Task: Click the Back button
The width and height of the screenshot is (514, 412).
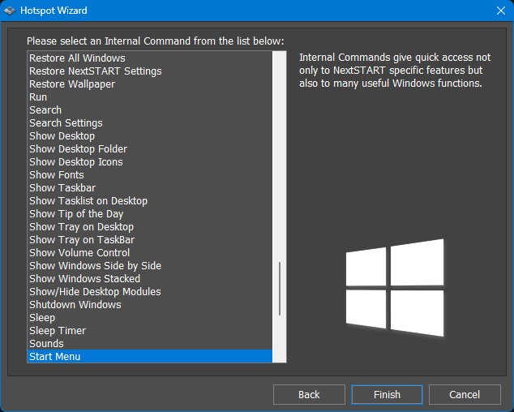Action: pyautogui.click(x=309, y=394)
